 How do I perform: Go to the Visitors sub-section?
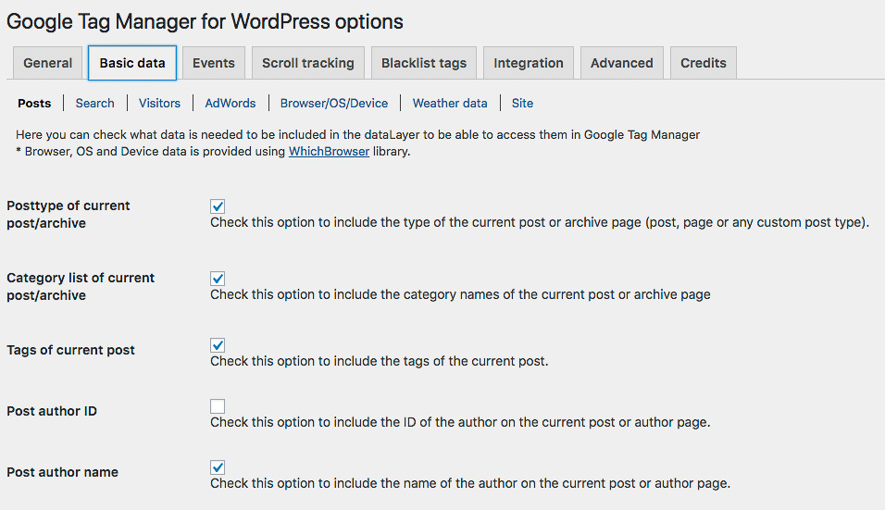click(160, 104)
